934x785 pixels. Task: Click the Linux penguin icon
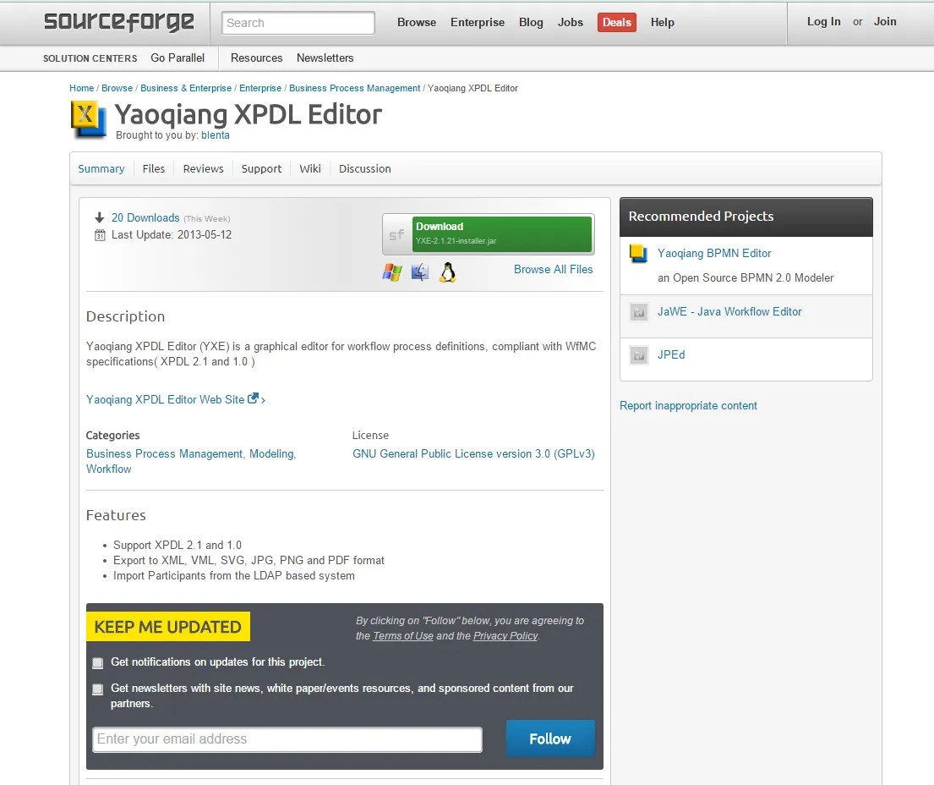pos(447,272)
